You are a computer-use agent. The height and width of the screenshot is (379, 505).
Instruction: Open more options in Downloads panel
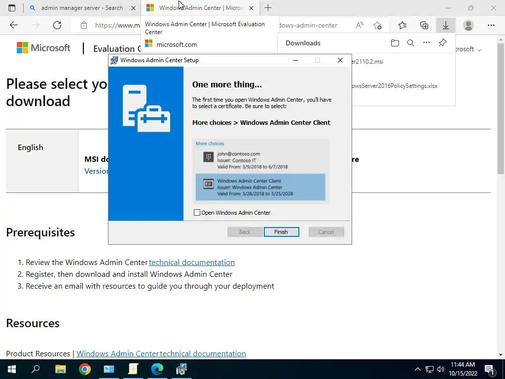coord(427,42)
